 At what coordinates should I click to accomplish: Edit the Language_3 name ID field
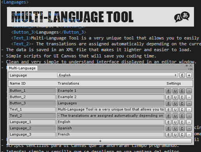32,134
